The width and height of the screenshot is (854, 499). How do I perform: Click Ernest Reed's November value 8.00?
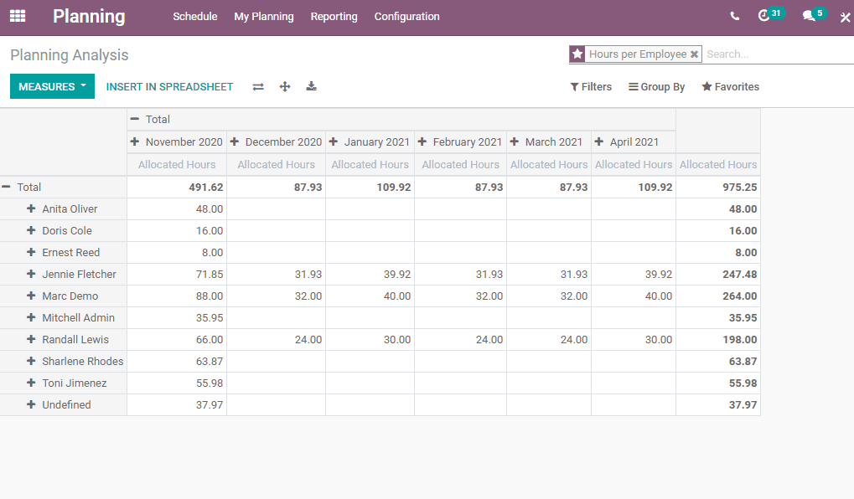tap(177, 253)
